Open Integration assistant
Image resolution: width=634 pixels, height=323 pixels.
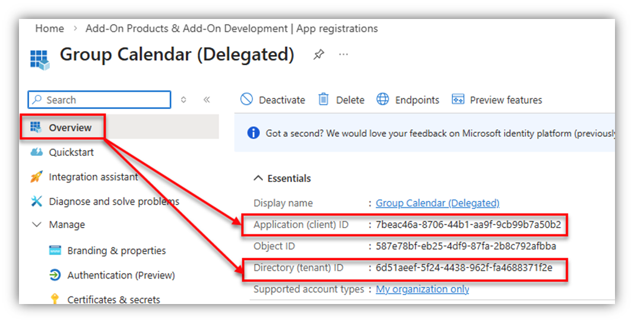point(93,177)
